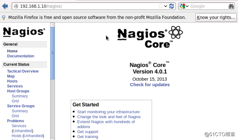Open the bold Services status link

(15, 86)
